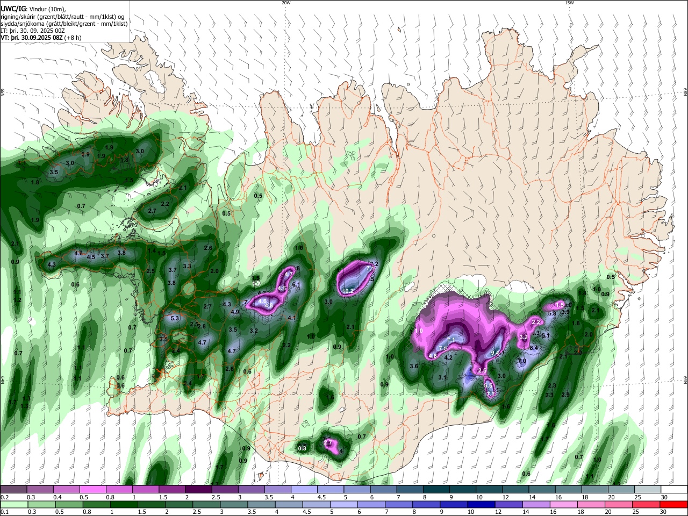
Task: Click the '25' label in the snow legend row
Action: pyautogui.click(x=637, y=497)
